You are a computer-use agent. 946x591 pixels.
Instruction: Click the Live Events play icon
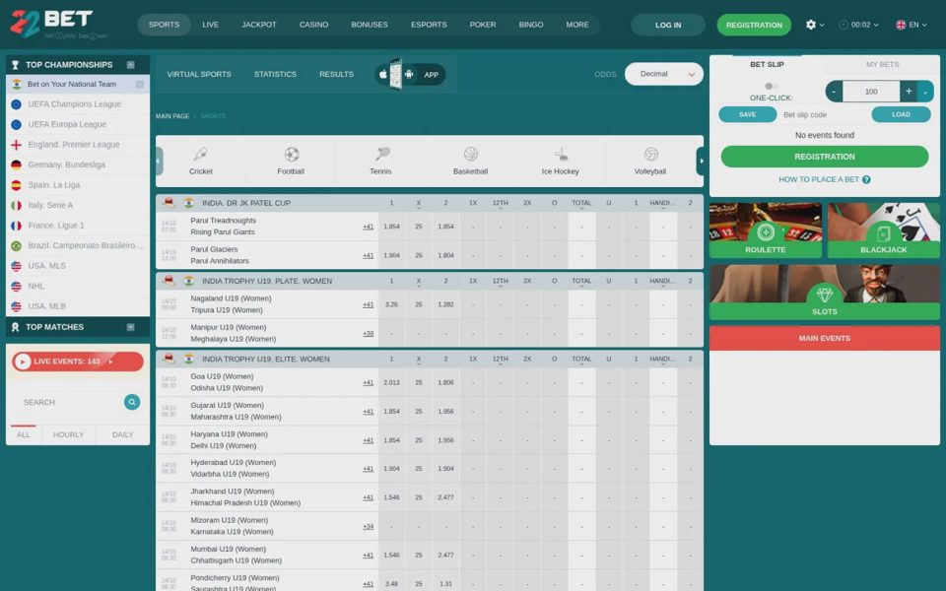click(23, 361)
